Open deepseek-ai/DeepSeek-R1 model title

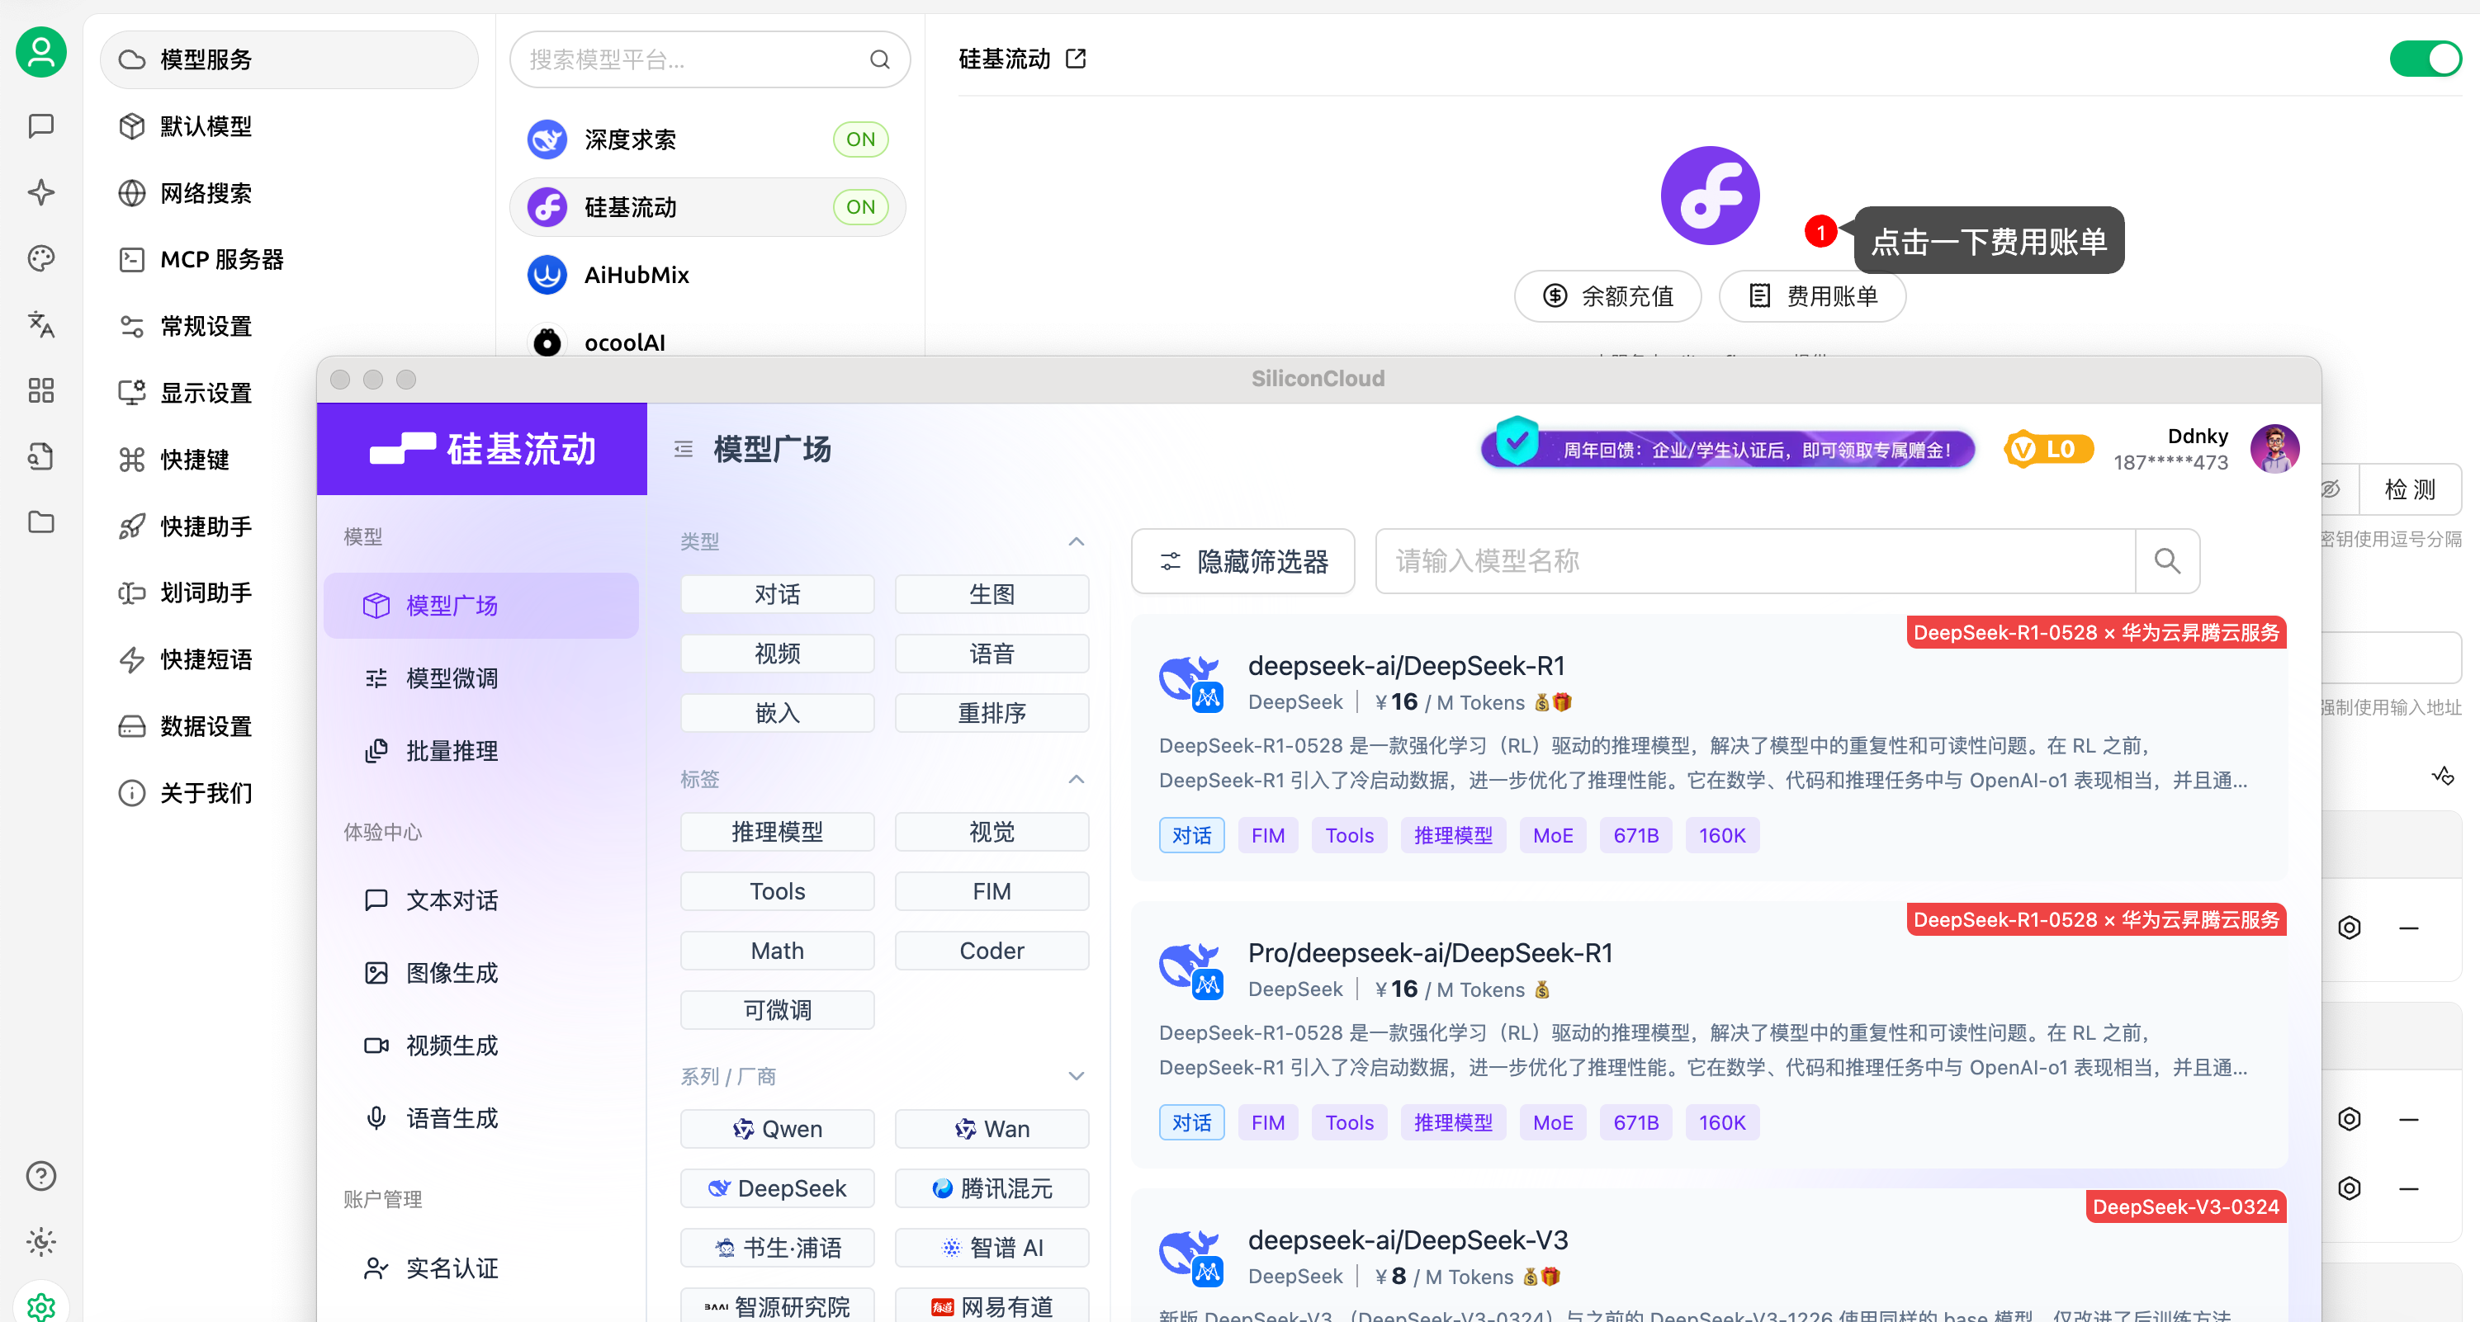[x=1407, y=666]
